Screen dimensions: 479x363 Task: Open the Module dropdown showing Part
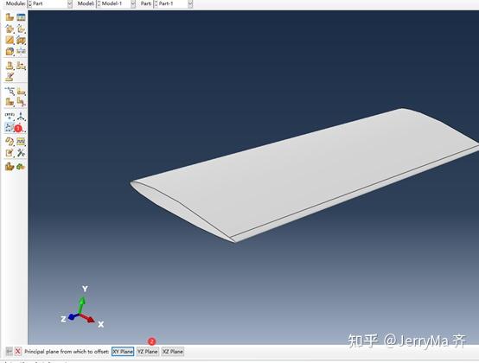50,3
